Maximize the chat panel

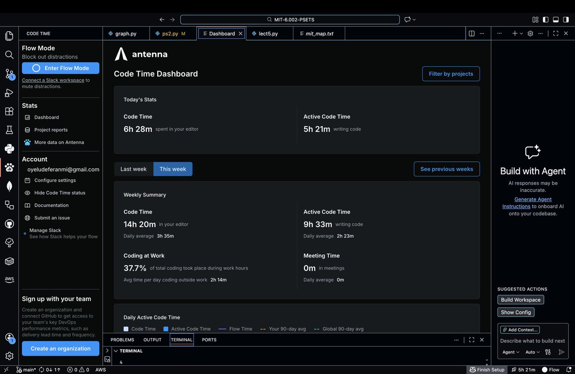tap(555, 34)
